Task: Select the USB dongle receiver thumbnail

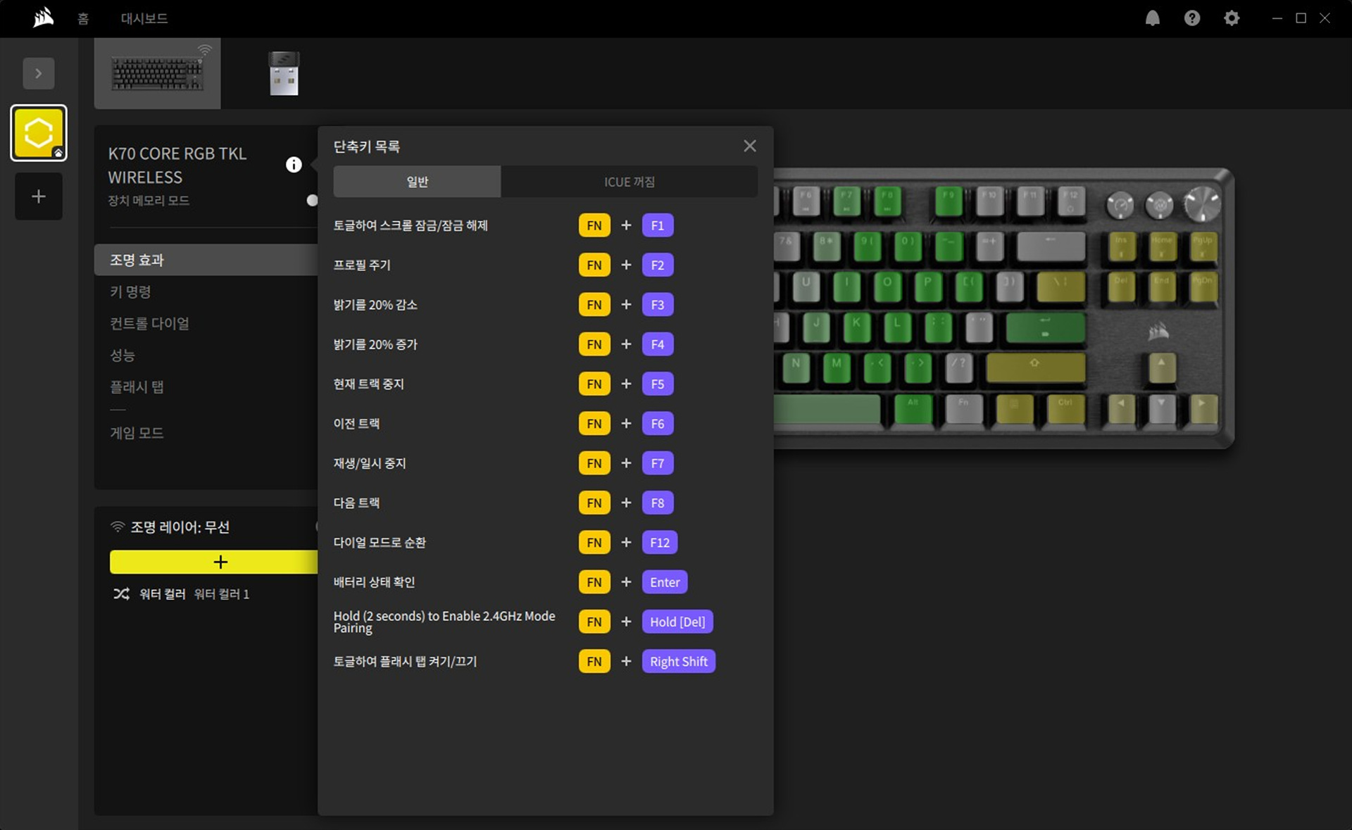Action: pyautogui.click(x=284, y=73)
